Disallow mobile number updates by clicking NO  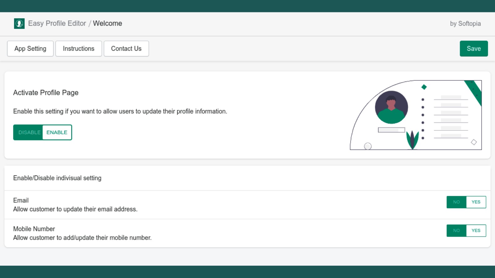pyautogui.click(x=456, y=230)
